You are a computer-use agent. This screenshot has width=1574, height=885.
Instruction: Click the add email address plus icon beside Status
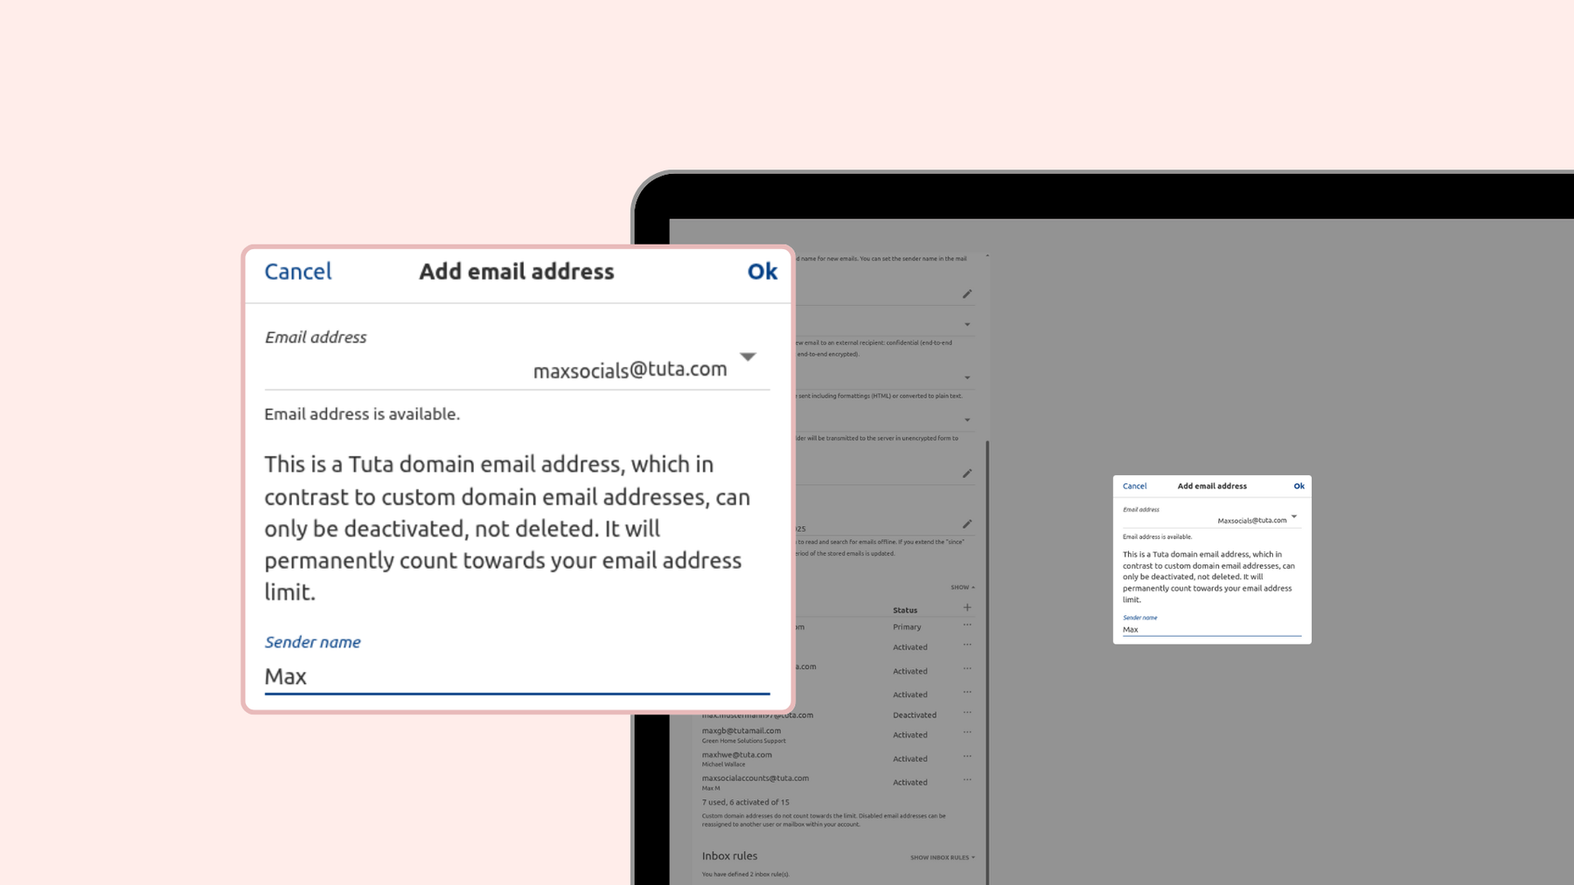click(x=967, y=607)
